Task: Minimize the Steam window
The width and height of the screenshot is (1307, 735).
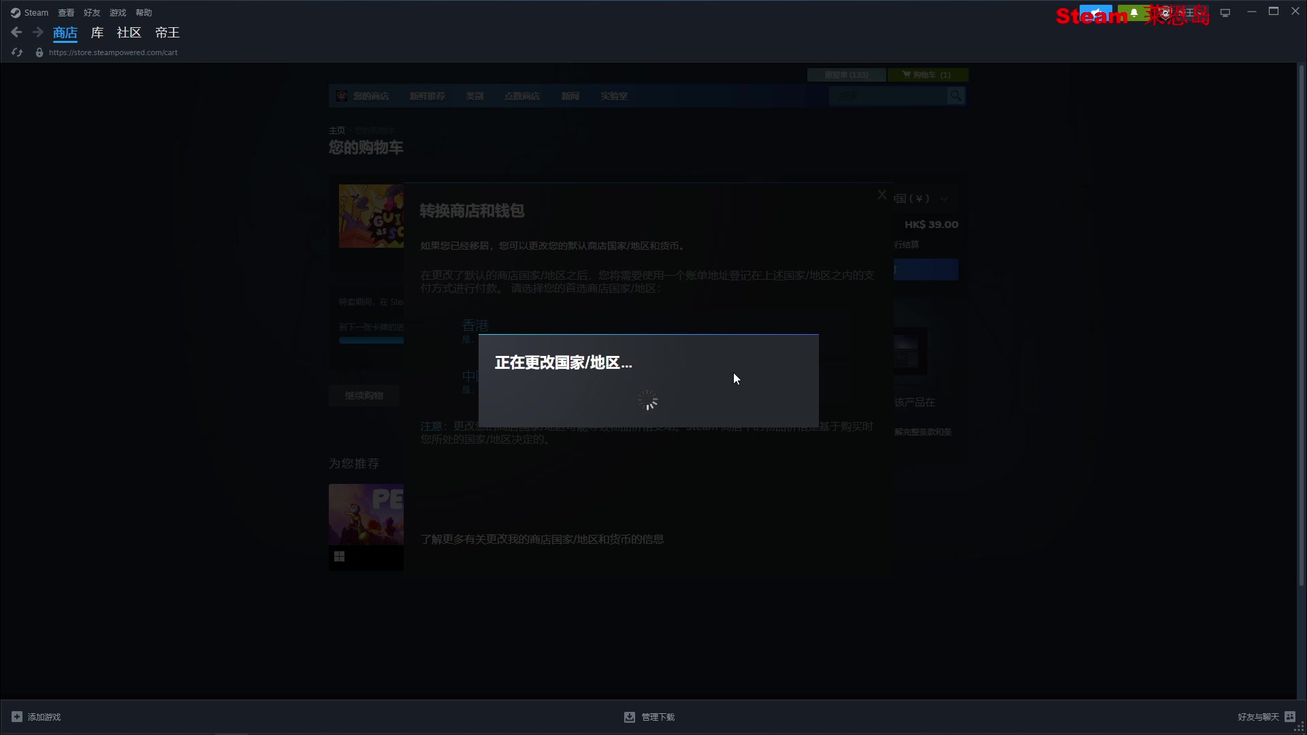Action: tap(1251, 12)
